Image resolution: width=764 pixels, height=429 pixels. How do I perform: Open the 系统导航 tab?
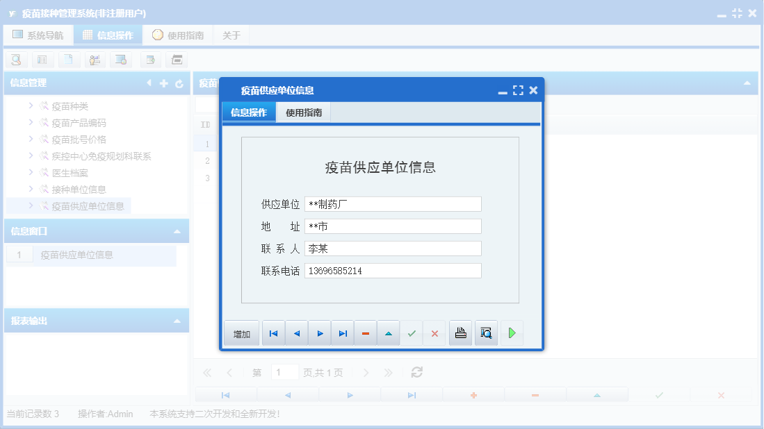38,34
